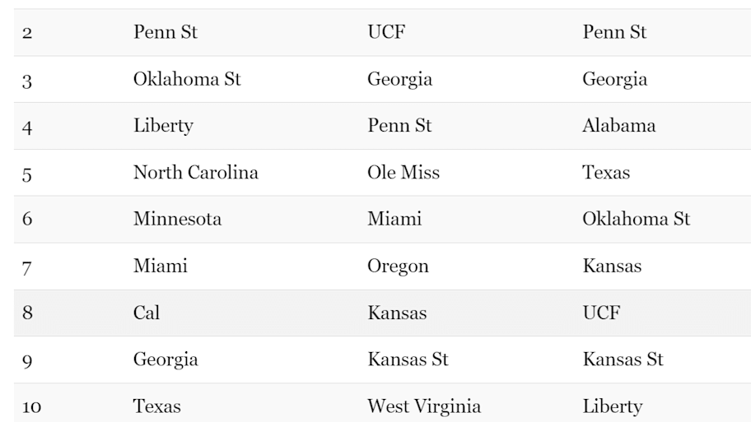Select the Oklahoma St cell in row 3
751x422 pixels.
tap(187, 80)
